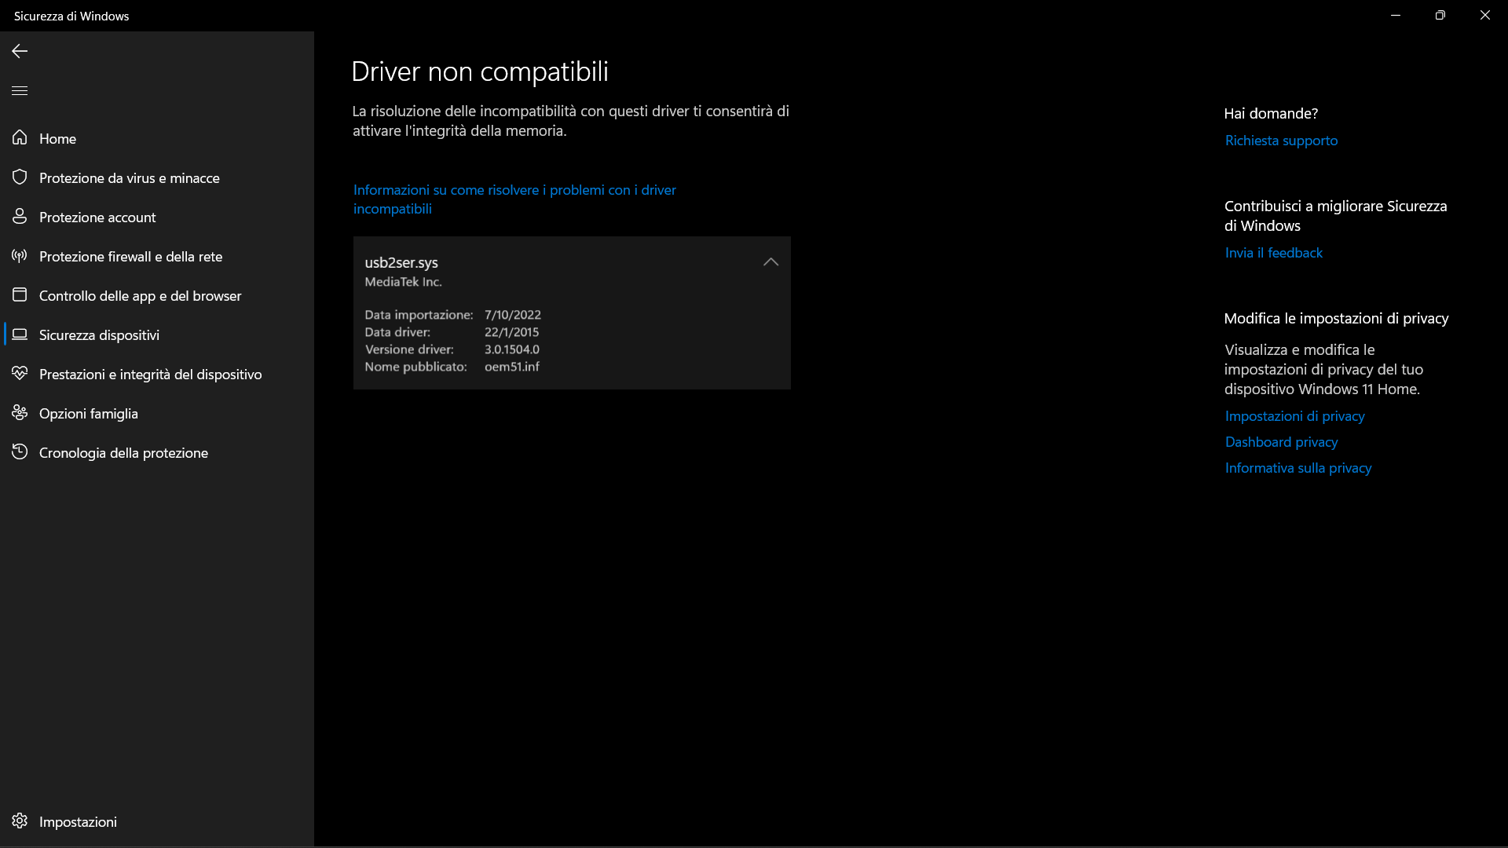
Task: Click the account protection person icon
Action: 20,217
